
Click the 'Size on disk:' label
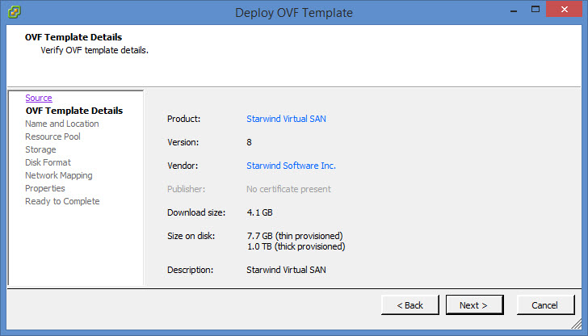click(191, 236)
